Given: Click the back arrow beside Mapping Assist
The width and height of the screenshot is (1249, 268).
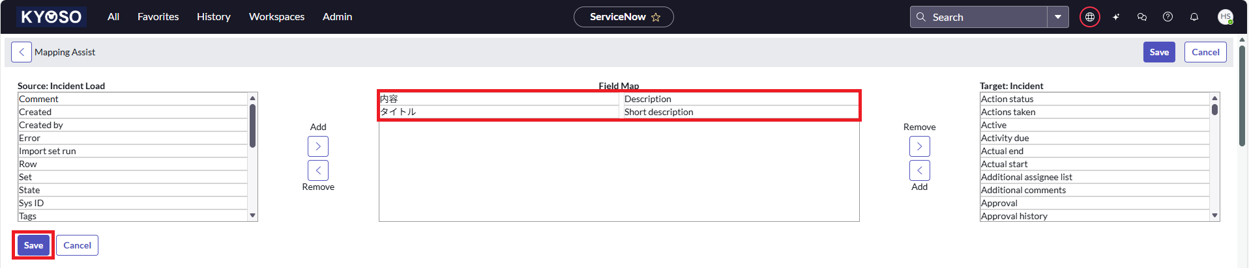Looking at the screenshot, I should (21, 52).
